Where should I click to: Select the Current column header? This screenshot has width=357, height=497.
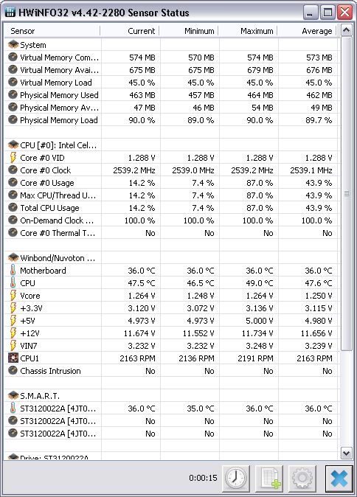pos(130,31)
